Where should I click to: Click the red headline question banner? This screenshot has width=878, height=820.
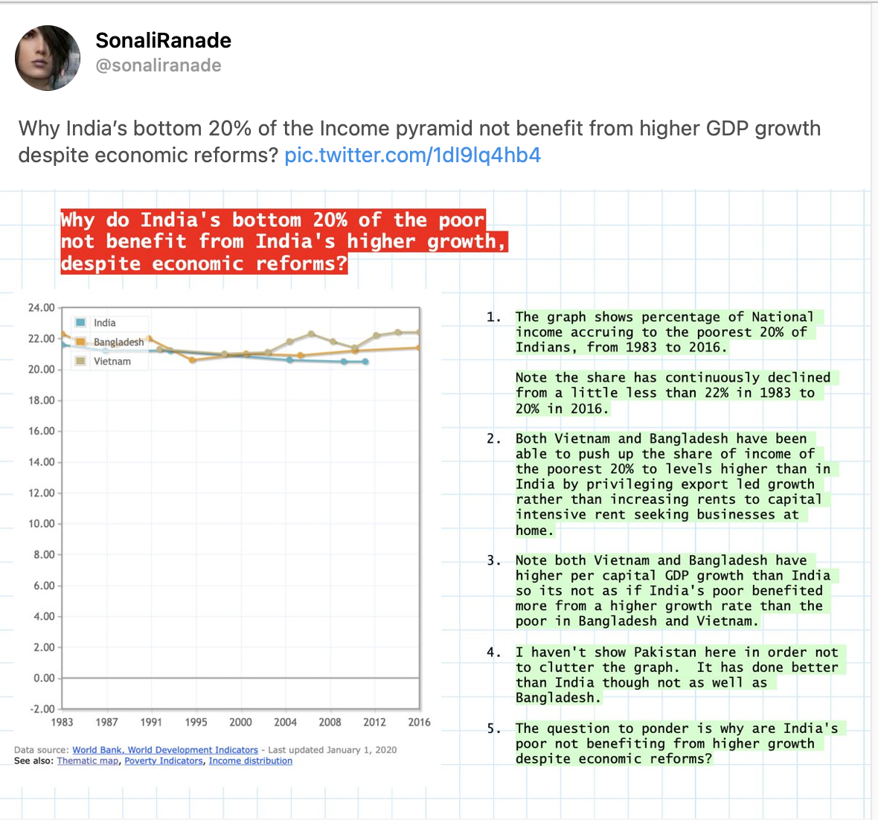click(283, 241)
